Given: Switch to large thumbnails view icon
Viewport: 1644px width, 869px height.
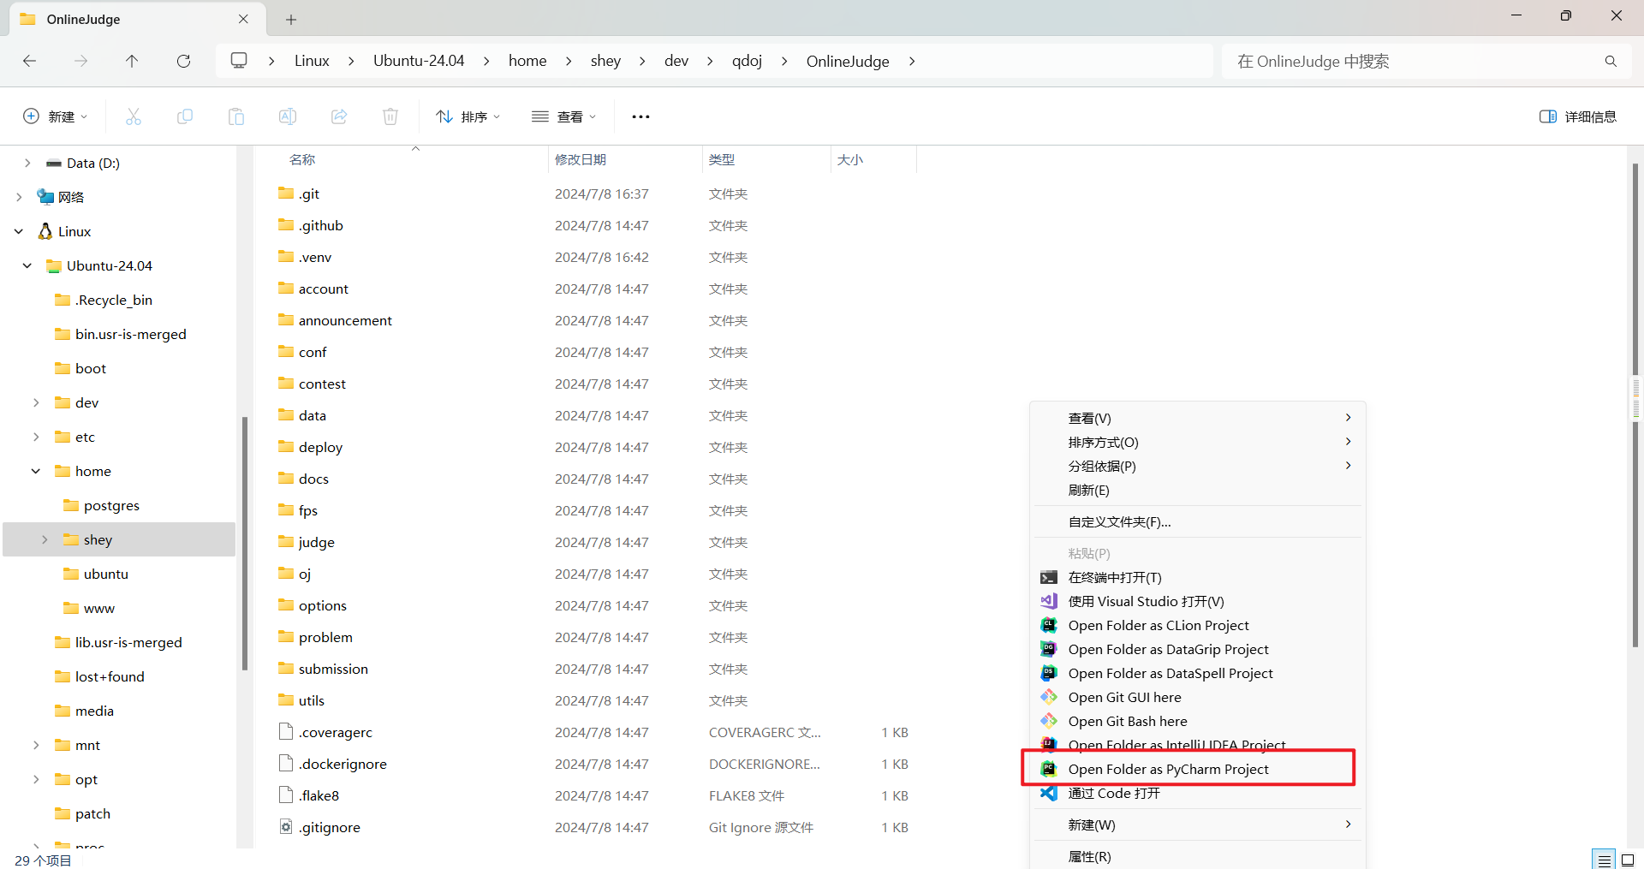Looking at the screenshot, I should pos(1629,860).
